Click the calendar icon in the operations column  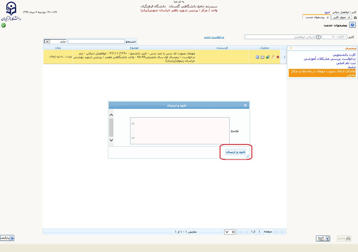(263, 57)
